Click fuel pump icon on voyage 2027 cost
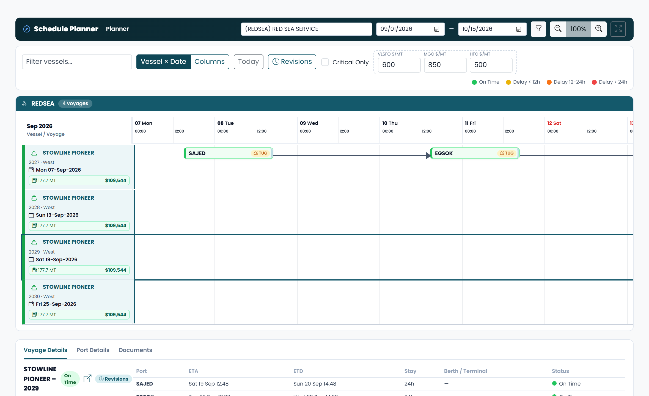The height and width of the screenshot is (396, 649). click(x=35, y=180)
